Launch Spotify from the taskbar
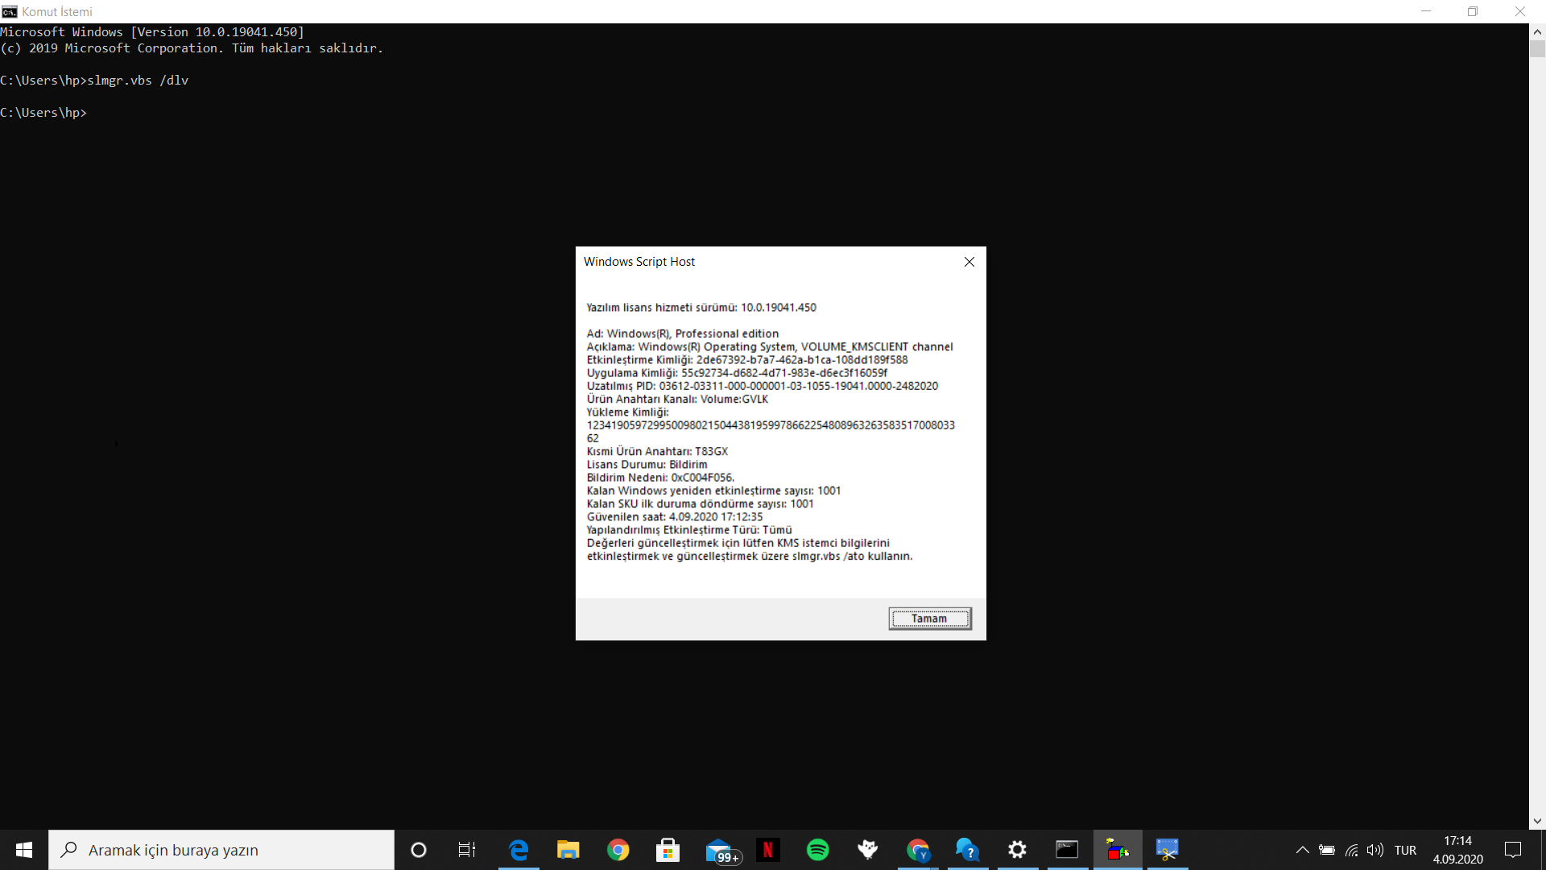The width and height of the screenshot is (1546, 870). [x=818, y=850]
